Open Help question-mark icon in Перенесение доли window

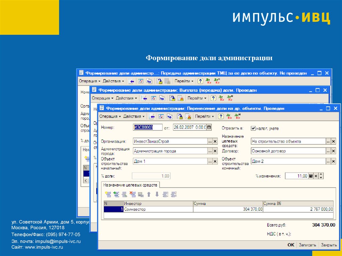coord(221,116)
